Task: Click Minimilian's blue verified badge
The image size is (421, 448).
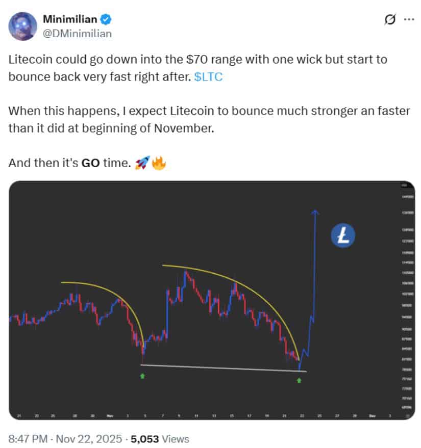Action: click(105, 18)
